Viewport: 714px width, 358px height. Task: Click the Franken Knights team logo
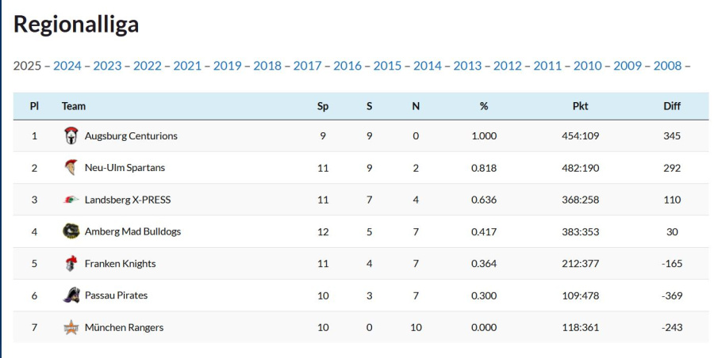[71, 264]
